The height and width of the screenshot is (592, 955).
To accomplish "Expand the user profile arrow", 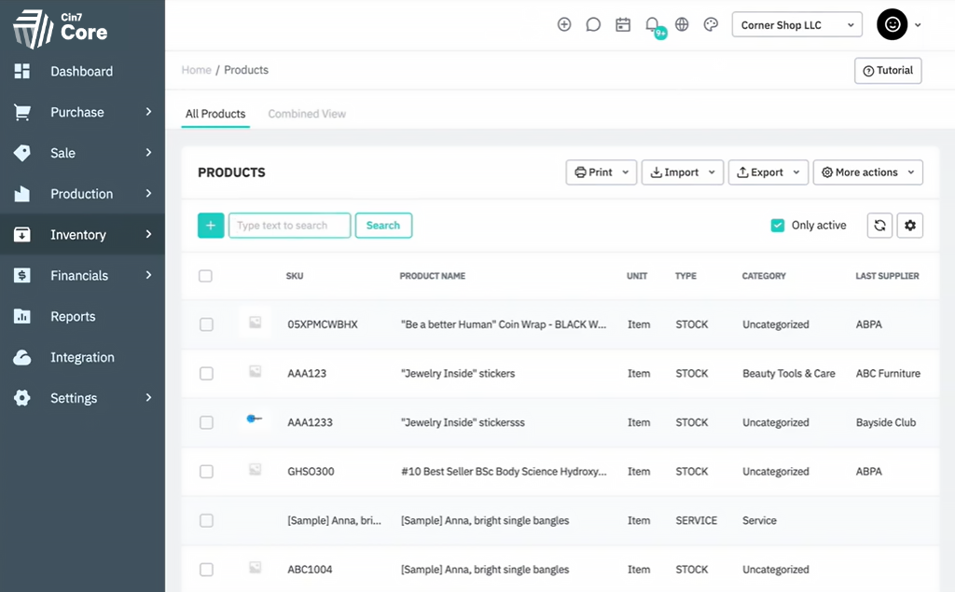I will (918, 25).
